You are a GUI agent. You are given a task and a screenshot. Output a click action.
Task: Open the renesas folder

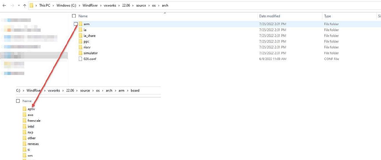pyautogui.click(x=33, y=144)
